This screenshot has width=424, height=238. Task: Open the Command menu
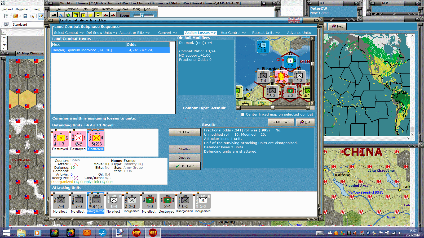(72, 9)
